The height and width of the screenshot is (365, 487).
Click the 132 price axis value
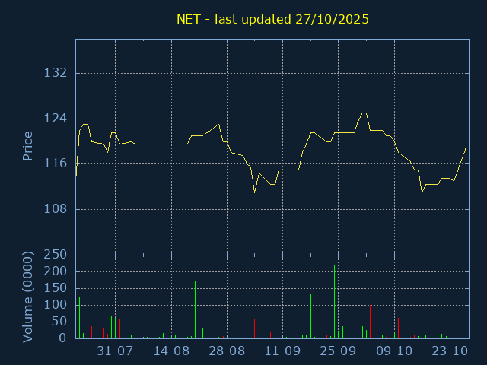[57, 73]
